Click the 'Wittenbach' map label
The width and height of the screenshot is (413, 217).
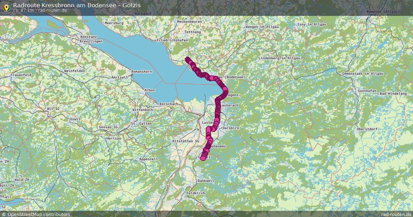[142, 110]
